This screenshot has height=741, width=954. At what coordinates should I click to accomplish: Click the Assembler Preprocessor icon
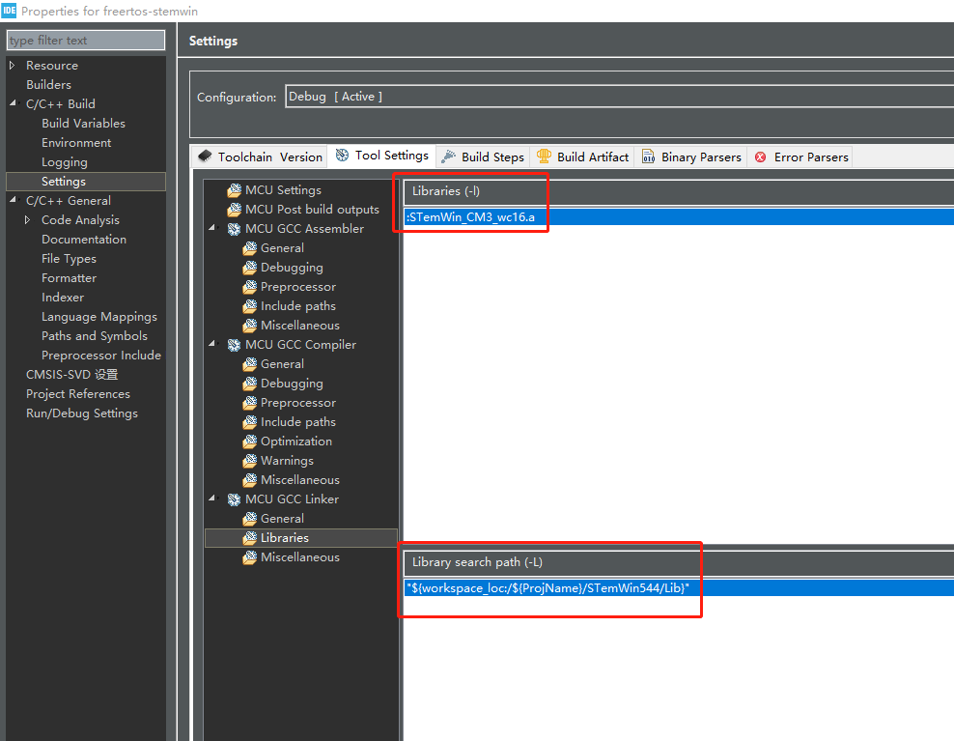pyautogui.click(x=249, y=287)
